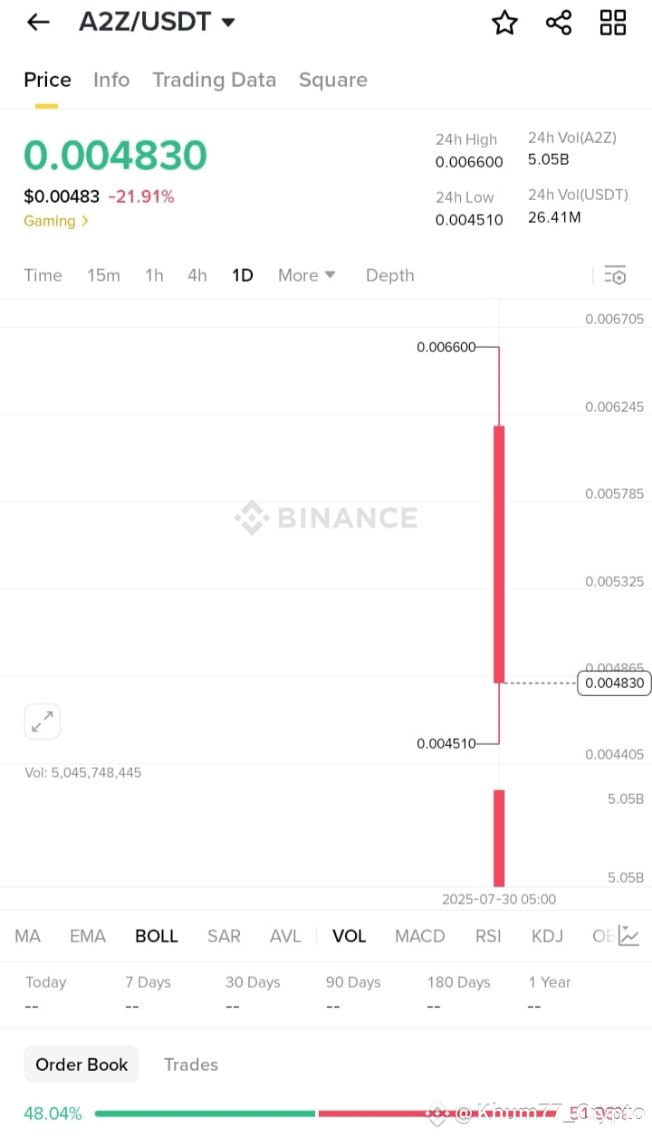
Task: Open the Trades tab beside Order Book
Action: point(190,1064)
